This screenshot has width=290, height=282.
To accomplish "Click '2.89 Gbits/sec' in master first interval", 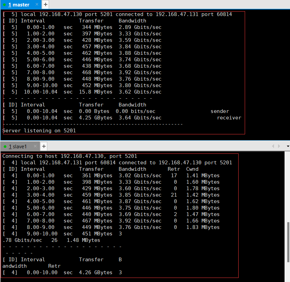I will (x=140, y=27).
